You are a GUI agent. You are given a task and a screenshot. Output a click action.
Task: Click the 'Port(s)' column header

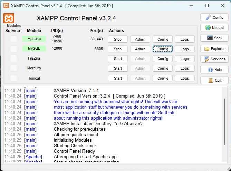tap(96, 31)
